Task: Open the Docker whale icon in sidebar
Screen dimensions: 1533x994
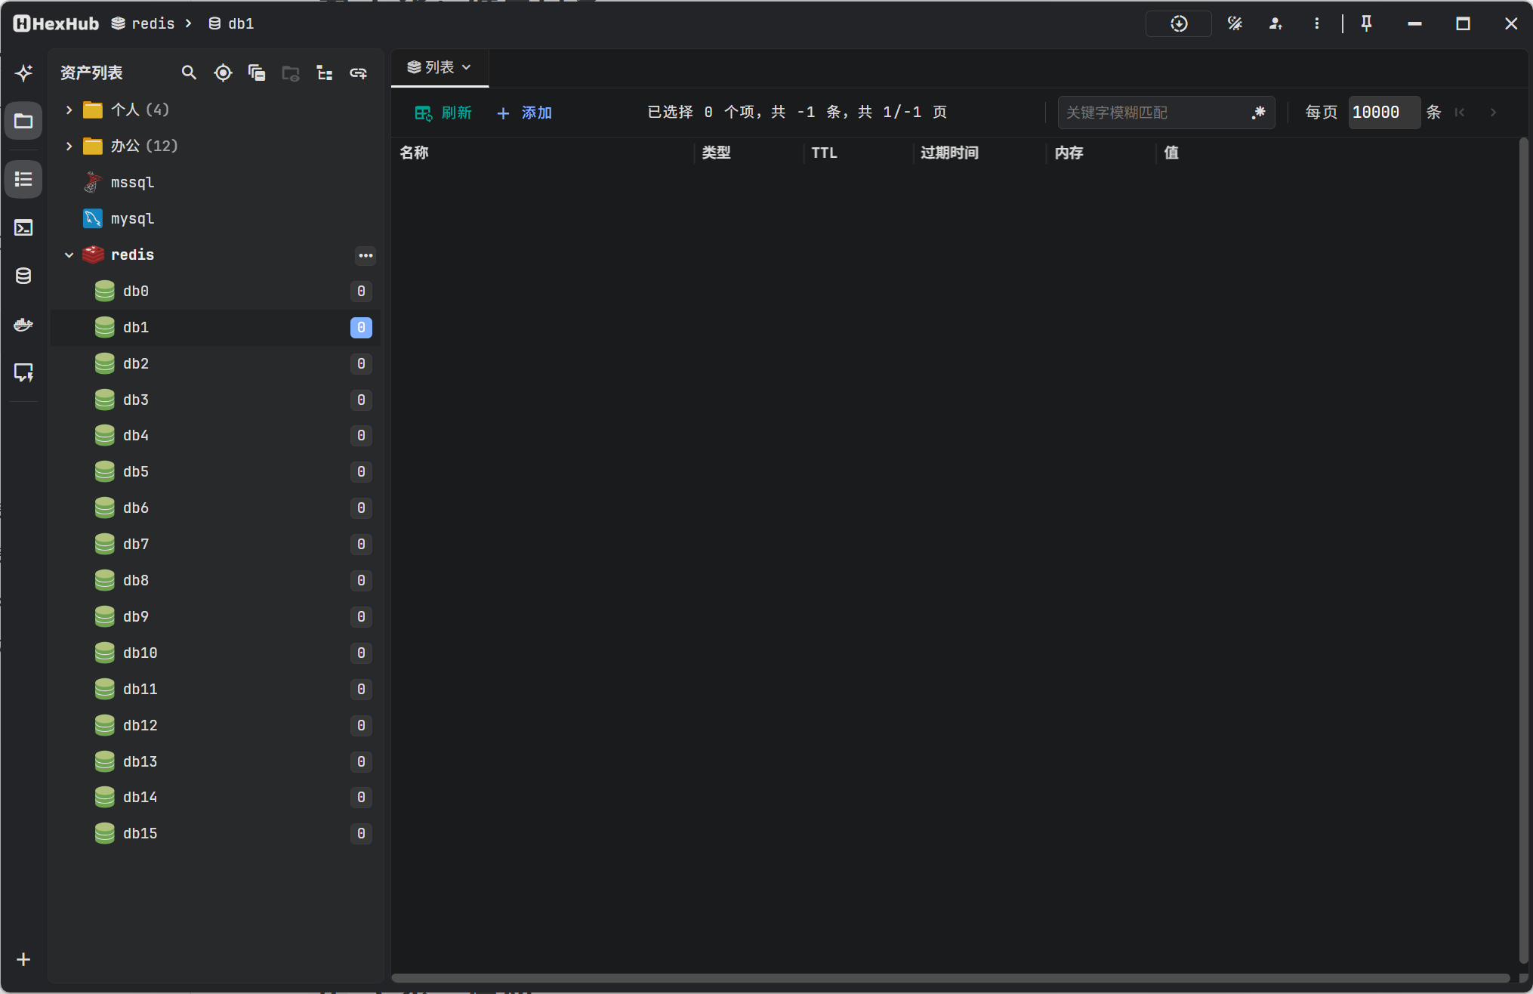Action: [23, 324]
